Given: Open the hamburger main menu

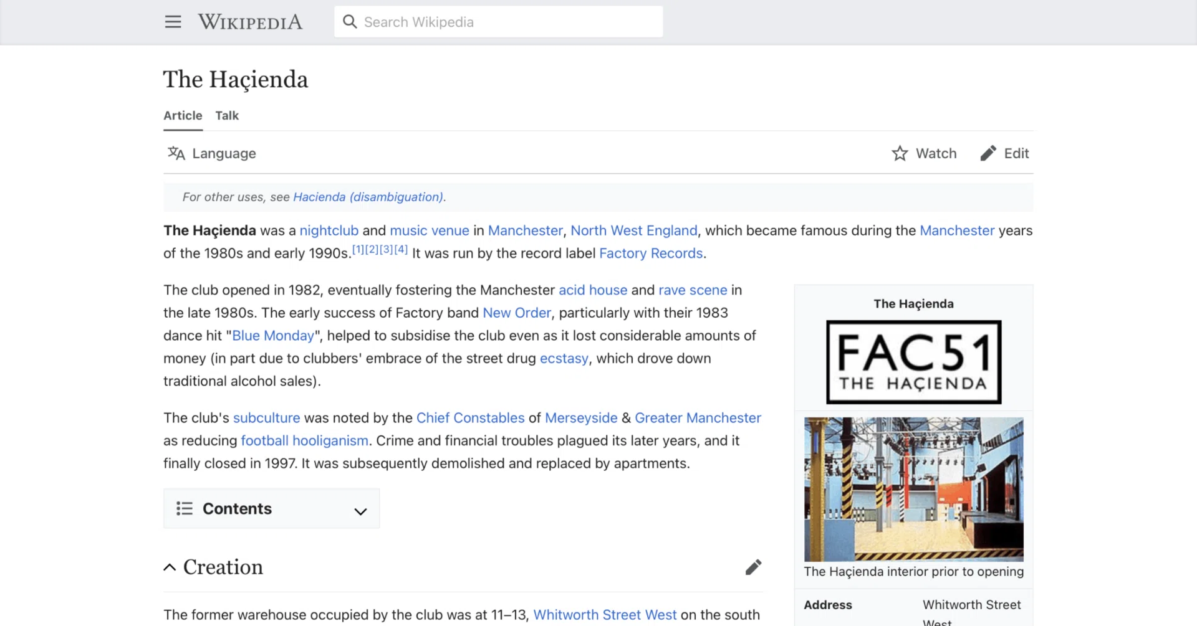Looking at the screenshot, I should click(x=173, y=22).
